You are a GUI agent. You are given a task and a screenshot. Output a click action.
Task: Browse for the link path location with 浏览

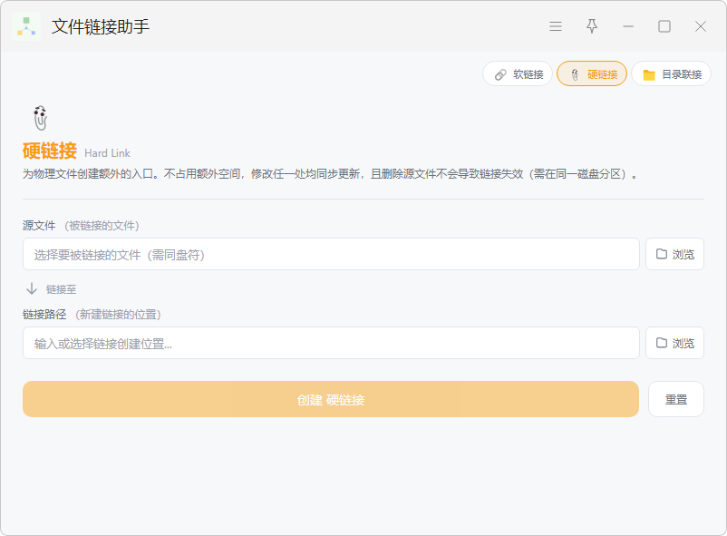pos(675,343)
